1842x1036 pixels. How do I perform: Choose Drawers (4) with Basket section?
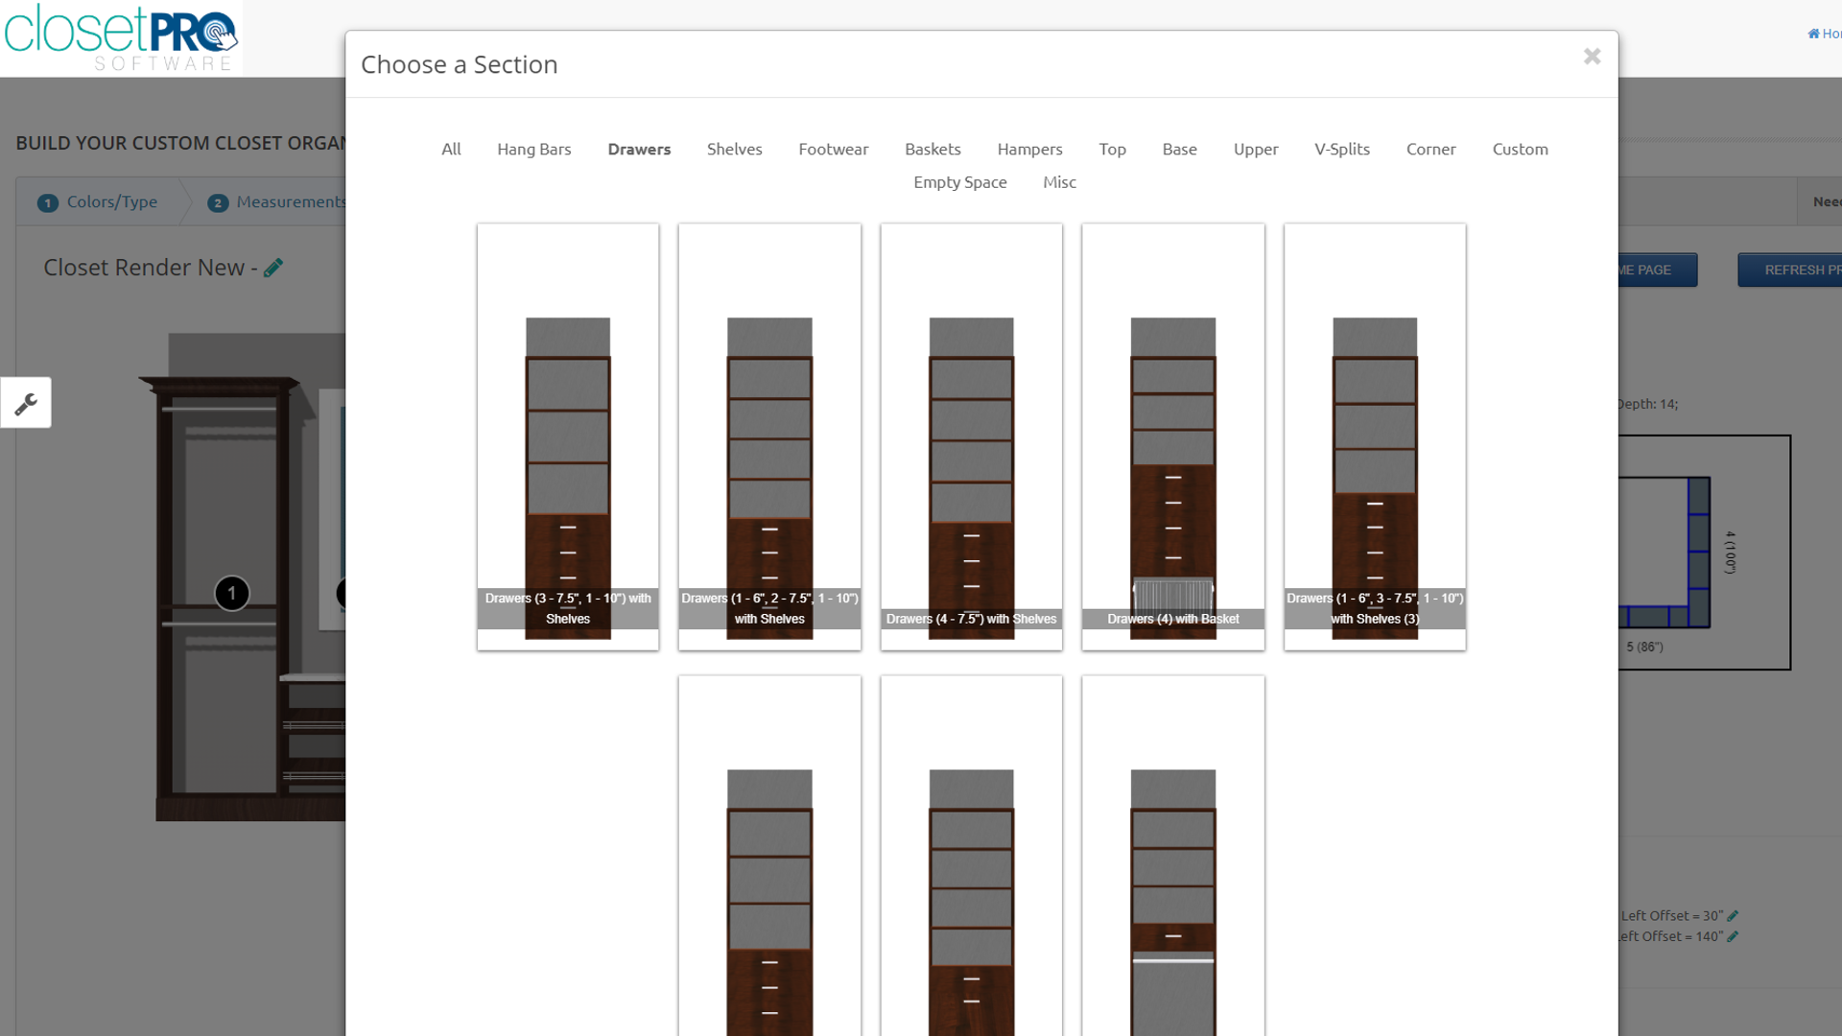1172,437
